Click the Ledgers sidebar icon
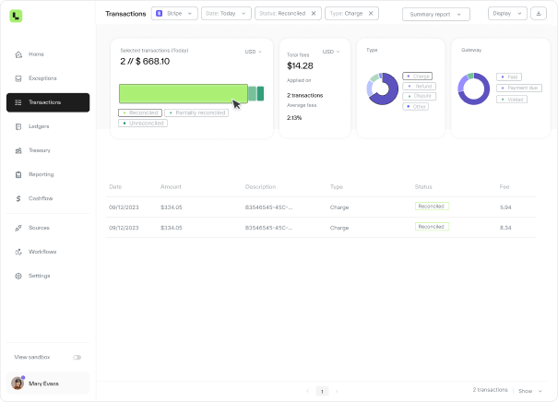The width and height of the screenshot is (558, 402). click(x=19, y=126)
